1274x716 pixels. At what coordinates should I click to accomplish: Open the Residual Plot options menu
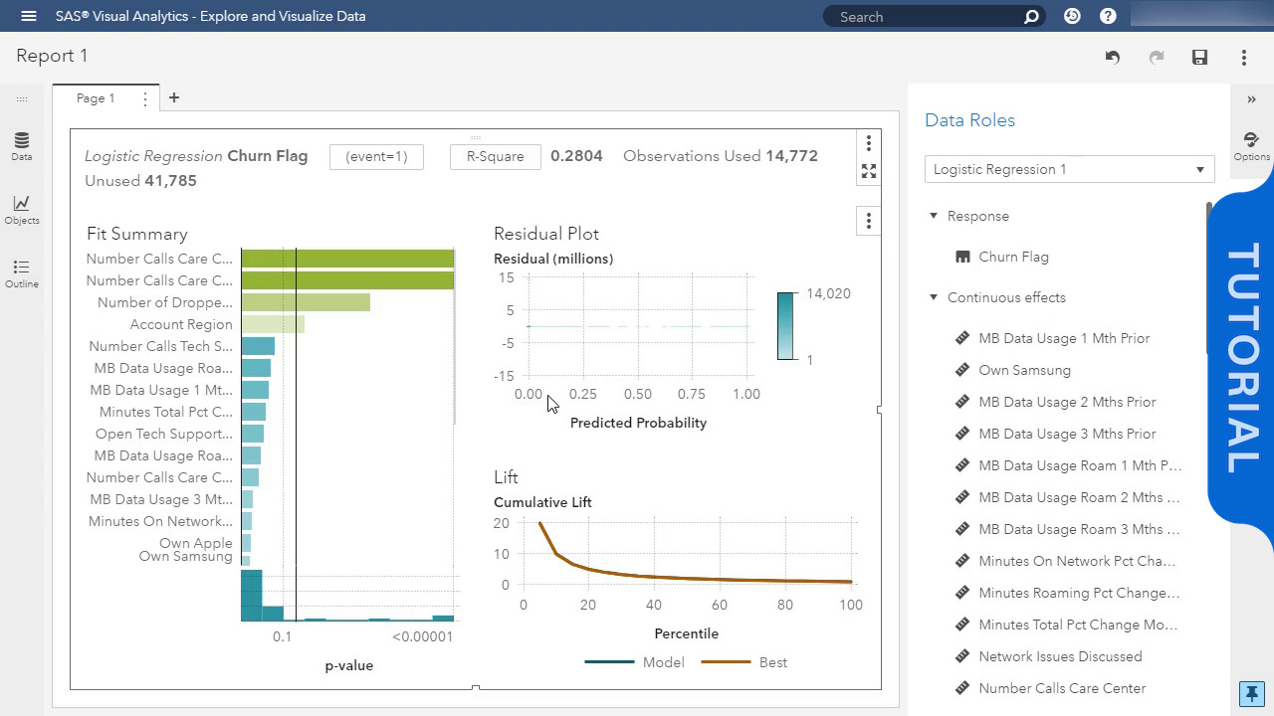(869, 221)
